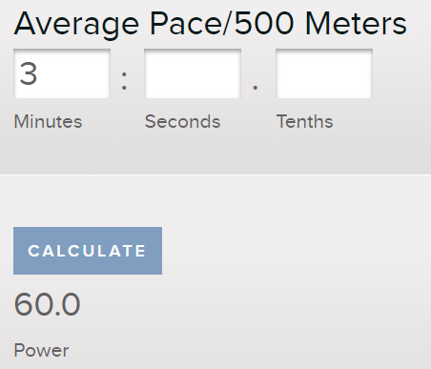Click the letter C of the CALCULATE button

click(x=33, y=251)
